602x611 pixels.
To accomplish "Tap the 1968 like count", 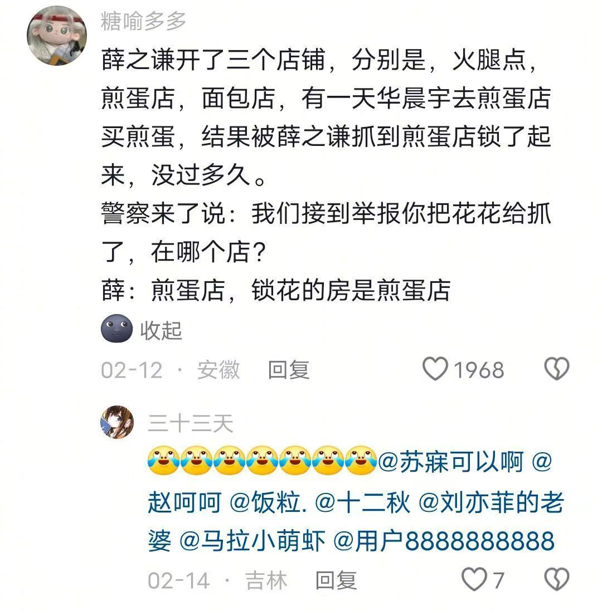I will pos(479,370).
